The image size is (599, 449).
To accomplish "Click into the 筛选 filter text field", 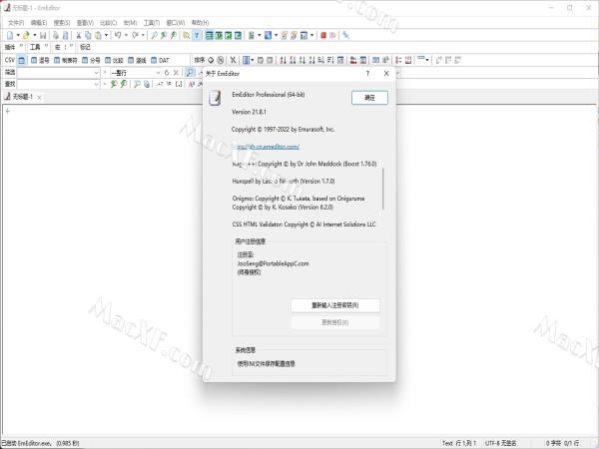I will 55,73.
